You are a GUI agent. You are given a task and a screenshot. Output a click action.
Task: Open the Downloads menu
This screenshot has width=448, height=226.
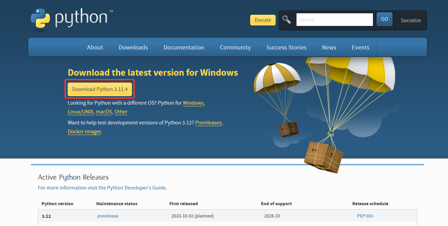tap(133, 47)
